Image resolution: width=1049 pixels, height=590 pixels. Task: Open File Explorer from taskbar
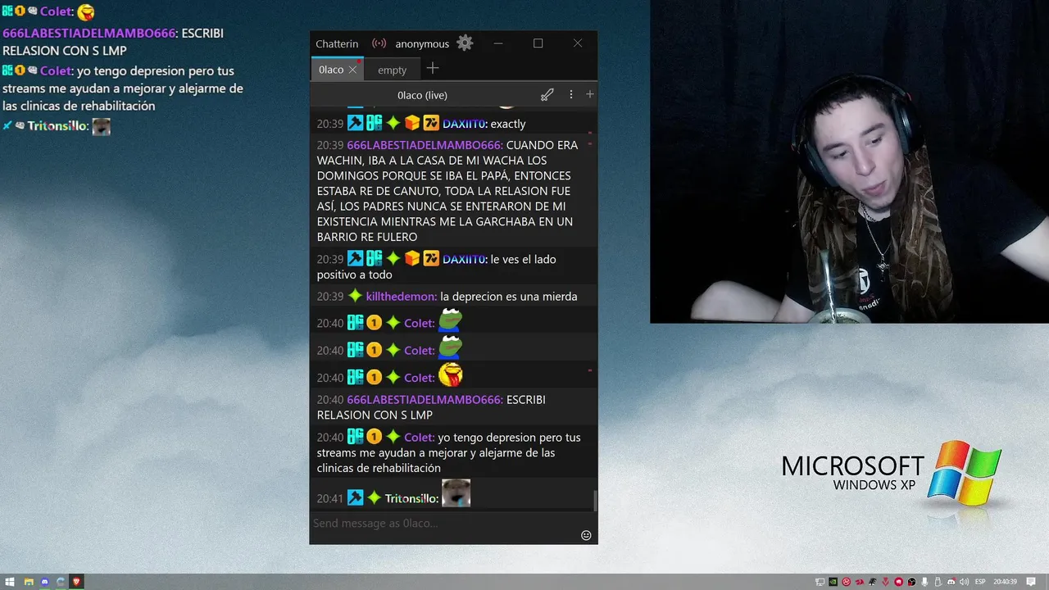[28, 582]
